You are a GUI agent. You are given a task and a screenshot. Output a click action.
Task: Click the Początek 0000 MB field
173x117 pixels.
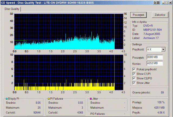click(x=155, y=57)
